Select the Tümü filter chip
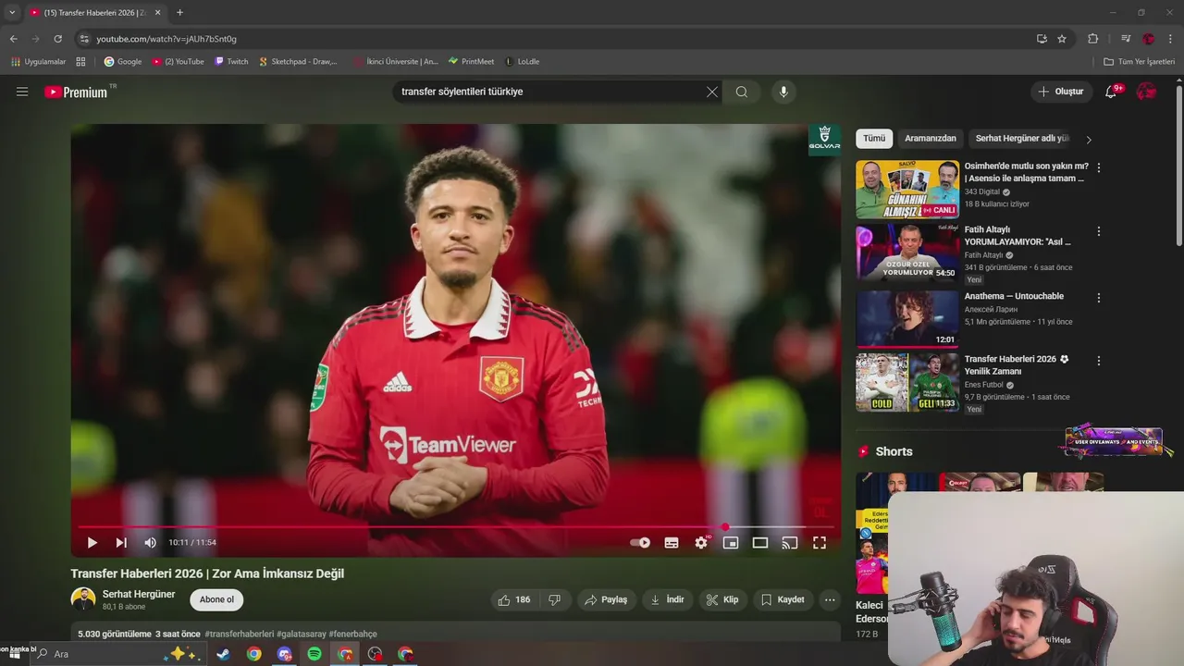1184x666 pixels. (x=874, y=139)
